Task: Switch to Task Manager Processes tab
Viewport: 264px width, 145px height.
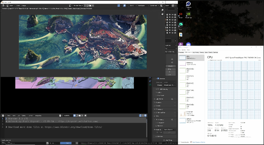Action: click(181, 52)
